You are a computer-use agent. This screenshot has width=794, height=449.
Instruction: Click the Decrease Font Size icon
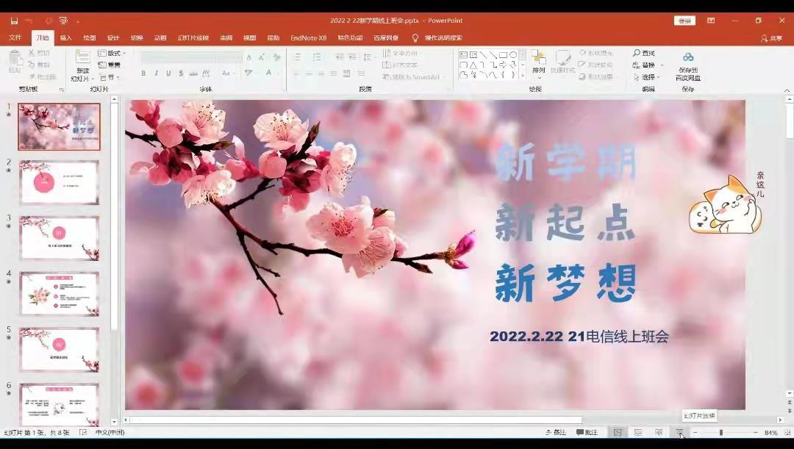coord(261,58)
